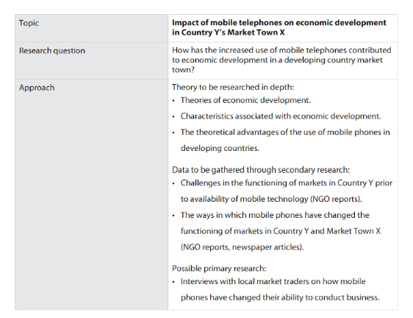The image size is (413, 318).
Task: Click the line 'to economic development in a developing country market'
Action: pyautogui.click(x=277, y=60)
